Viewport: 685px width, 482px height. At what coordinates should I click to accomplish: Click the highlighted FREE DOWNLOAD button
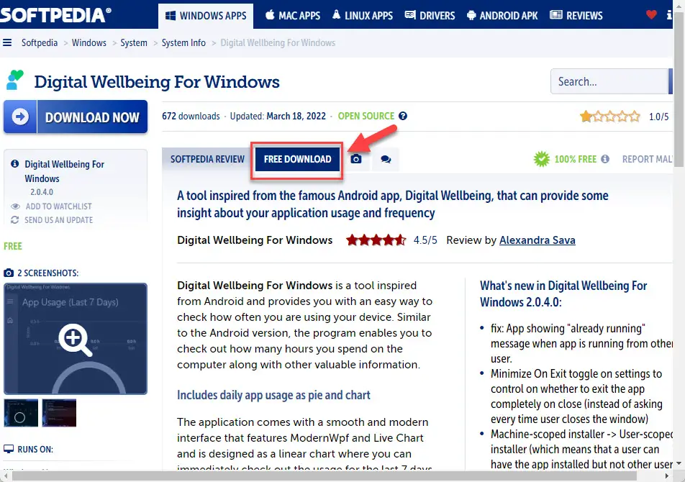pos(296,159)
